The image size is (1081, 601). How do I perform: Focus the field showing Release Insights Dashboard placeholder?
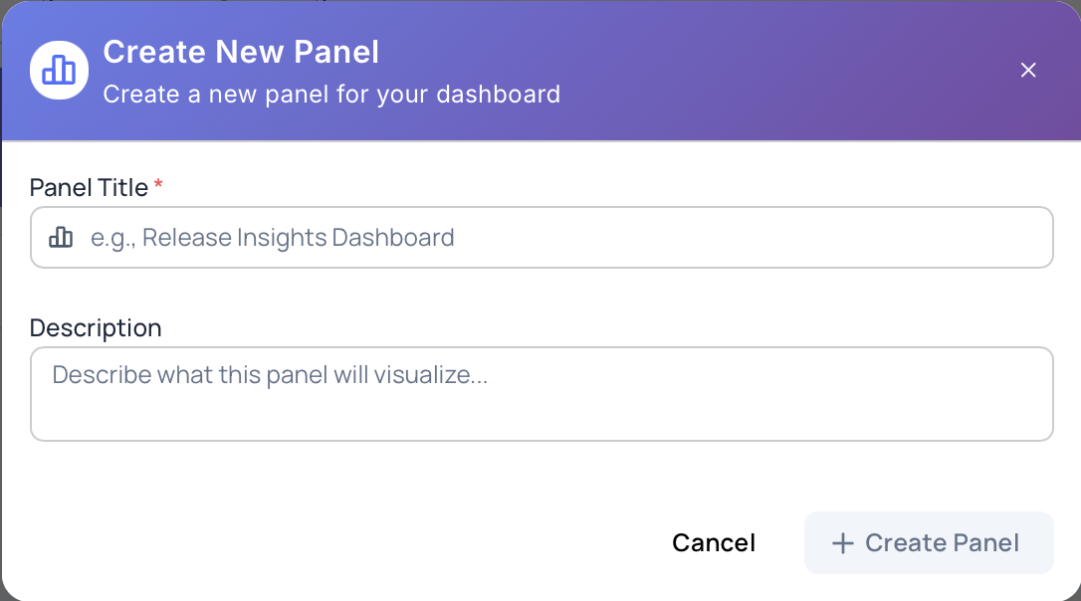[540, 237]
